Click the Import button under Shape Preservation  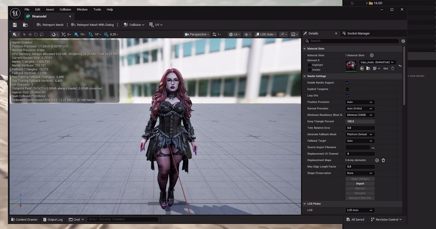(360, 184)
